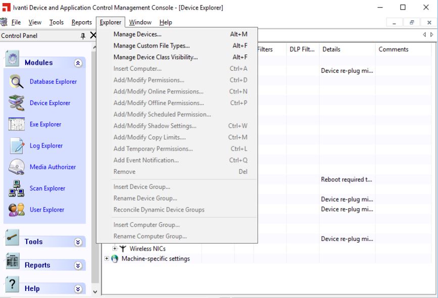
Task: Open the Device Explorer module icon
Action: [16, 103]
